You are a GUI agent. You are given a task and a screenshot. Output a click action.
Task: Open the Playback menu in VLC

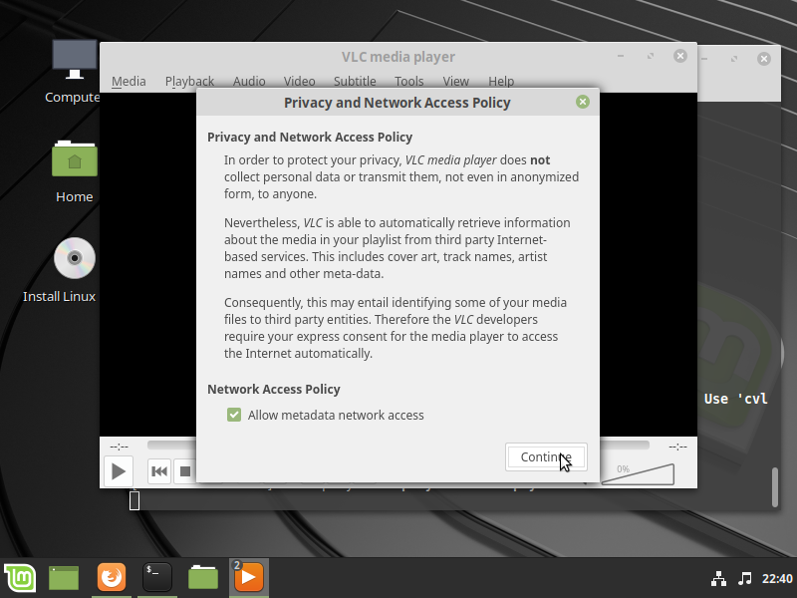[x=189, y=82]
